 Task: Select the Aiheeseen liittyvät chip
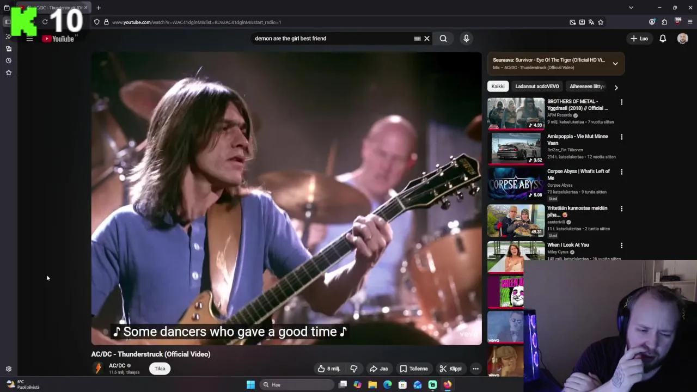[587, 87]
